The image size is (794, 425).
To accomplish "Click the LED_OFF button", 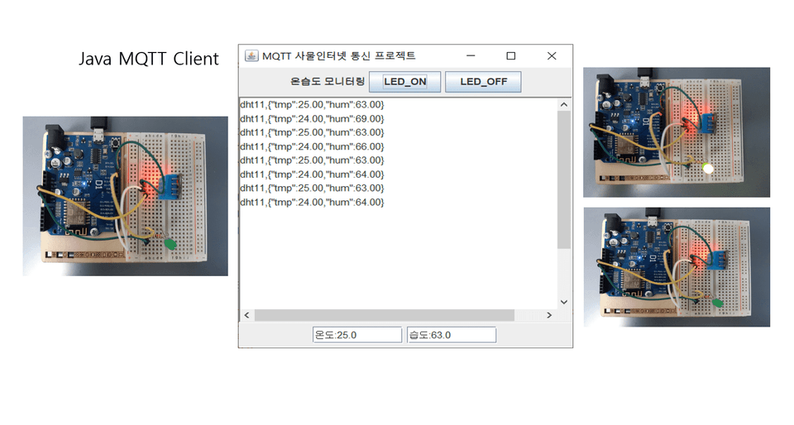I will pos(483,82).
